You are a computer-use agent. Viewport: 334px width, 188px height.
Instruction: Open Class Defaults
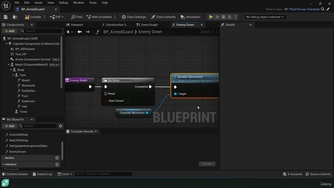click(x=163, y=17)
